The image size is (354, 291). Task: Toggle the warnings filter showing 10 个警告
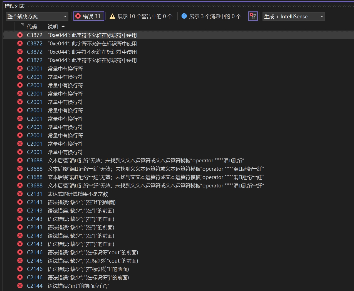pos(141,16)
